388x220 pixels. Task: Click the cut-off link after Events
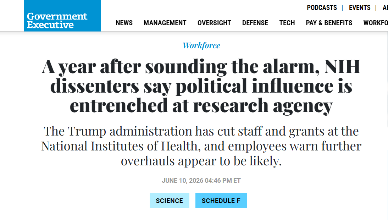tap(385, 8)
